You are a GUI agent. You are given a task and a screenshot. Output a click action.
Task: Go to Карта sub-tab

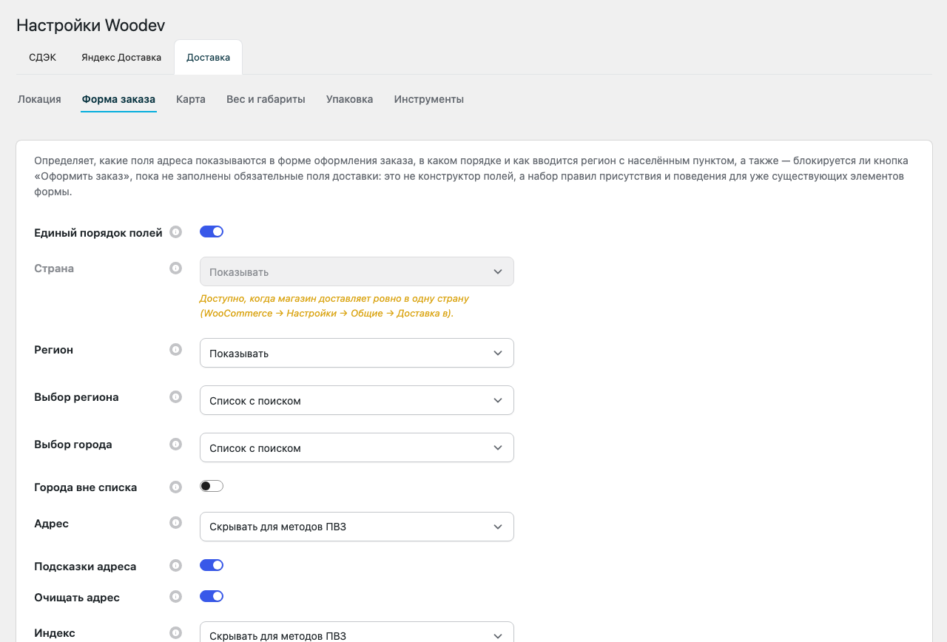click(191, 99)
